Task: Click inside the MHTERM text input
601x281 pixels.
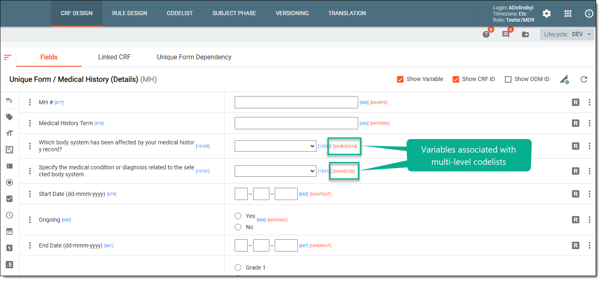Action: coord(296,123)
